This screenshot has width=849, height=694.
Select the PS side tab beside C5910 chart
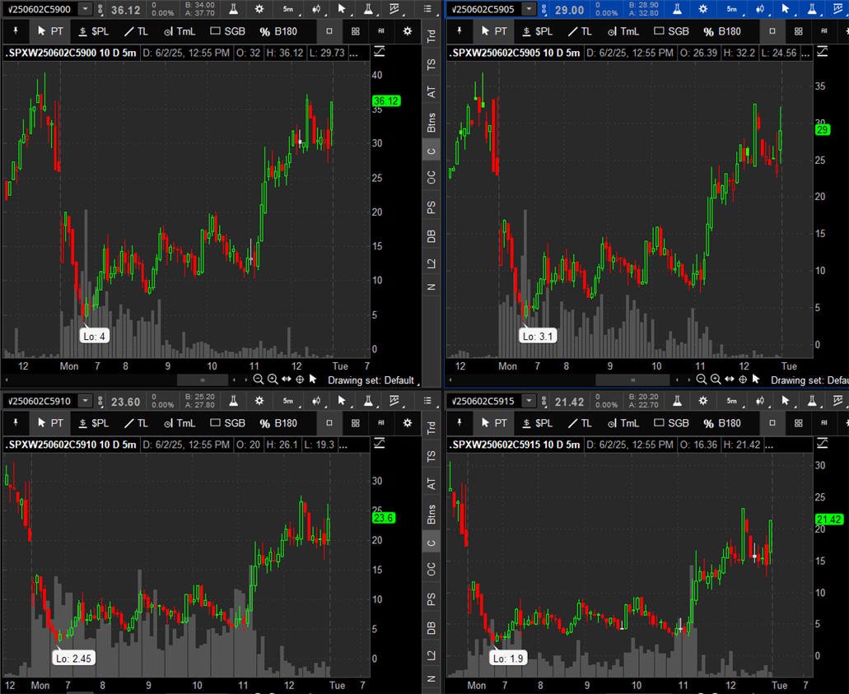(x=431, y=599)
